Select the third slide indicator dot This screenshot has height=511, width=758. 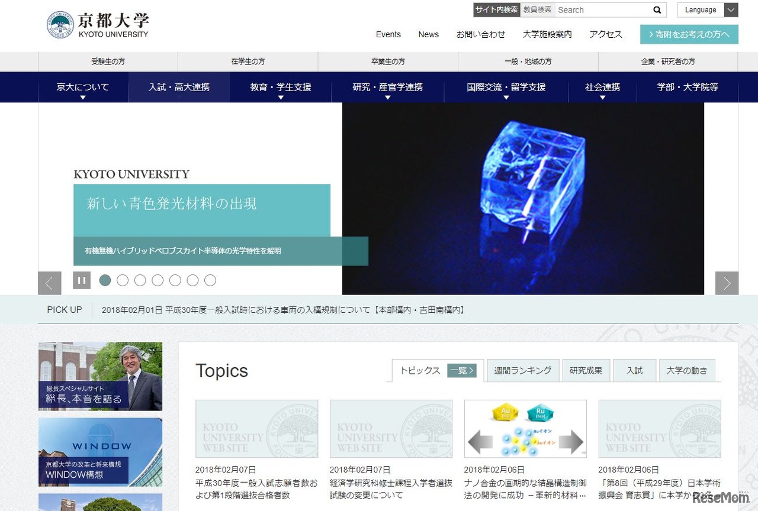pyautogui.click(x=140, y=280)
